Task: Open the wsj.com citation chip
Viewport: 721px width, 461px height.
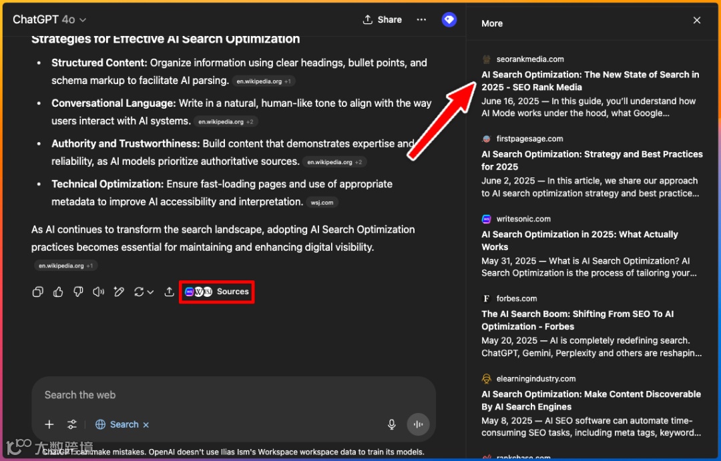Action: pyautogui.click(x=322, y=203)
